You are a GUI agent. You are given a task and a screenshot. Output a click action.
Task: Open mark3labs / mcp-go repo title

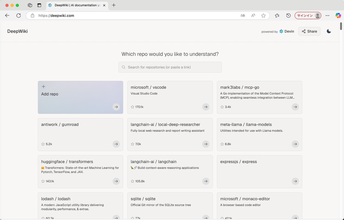coord(240,87)
